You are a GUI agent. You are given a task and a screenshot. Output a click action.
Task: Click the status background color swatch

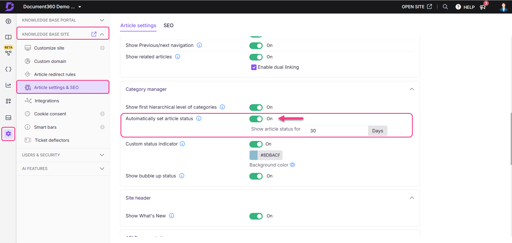[x=253, y=155]
